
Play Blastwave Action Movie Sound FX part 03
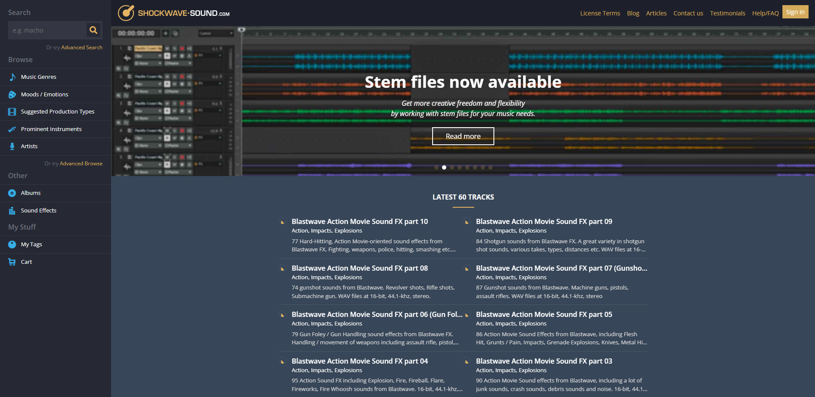(467, 361)
